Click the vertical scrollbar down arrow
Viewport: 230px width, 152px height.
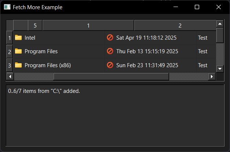(220, 69)
